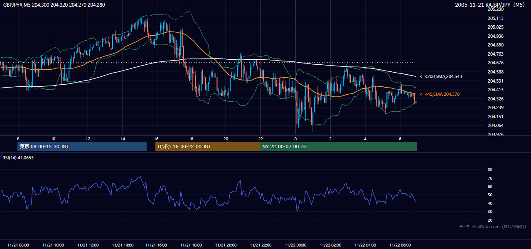This screenshot has width=531, height=249.
Task: Click the hour 10 tick under price chart
Action: click(x=53, y=139)
